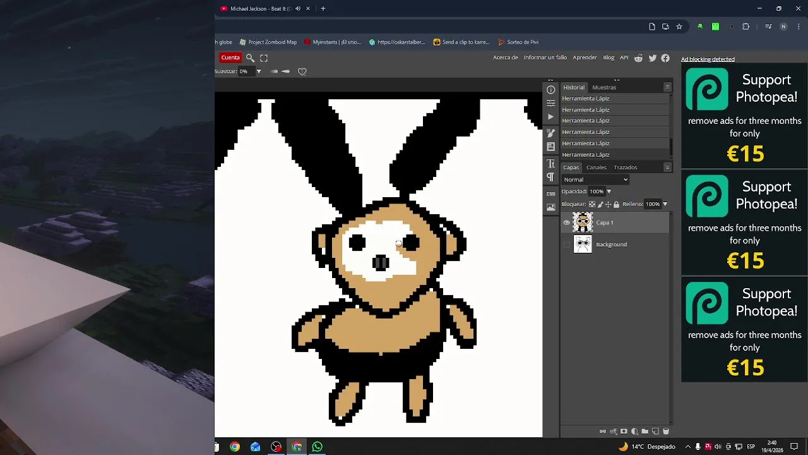Open the Actions play-arrow panel icon
This screenshot has height=455, width=808.
550,117
